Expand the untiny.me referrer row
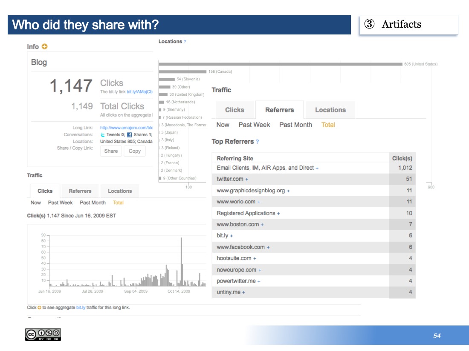 [243, 293]
